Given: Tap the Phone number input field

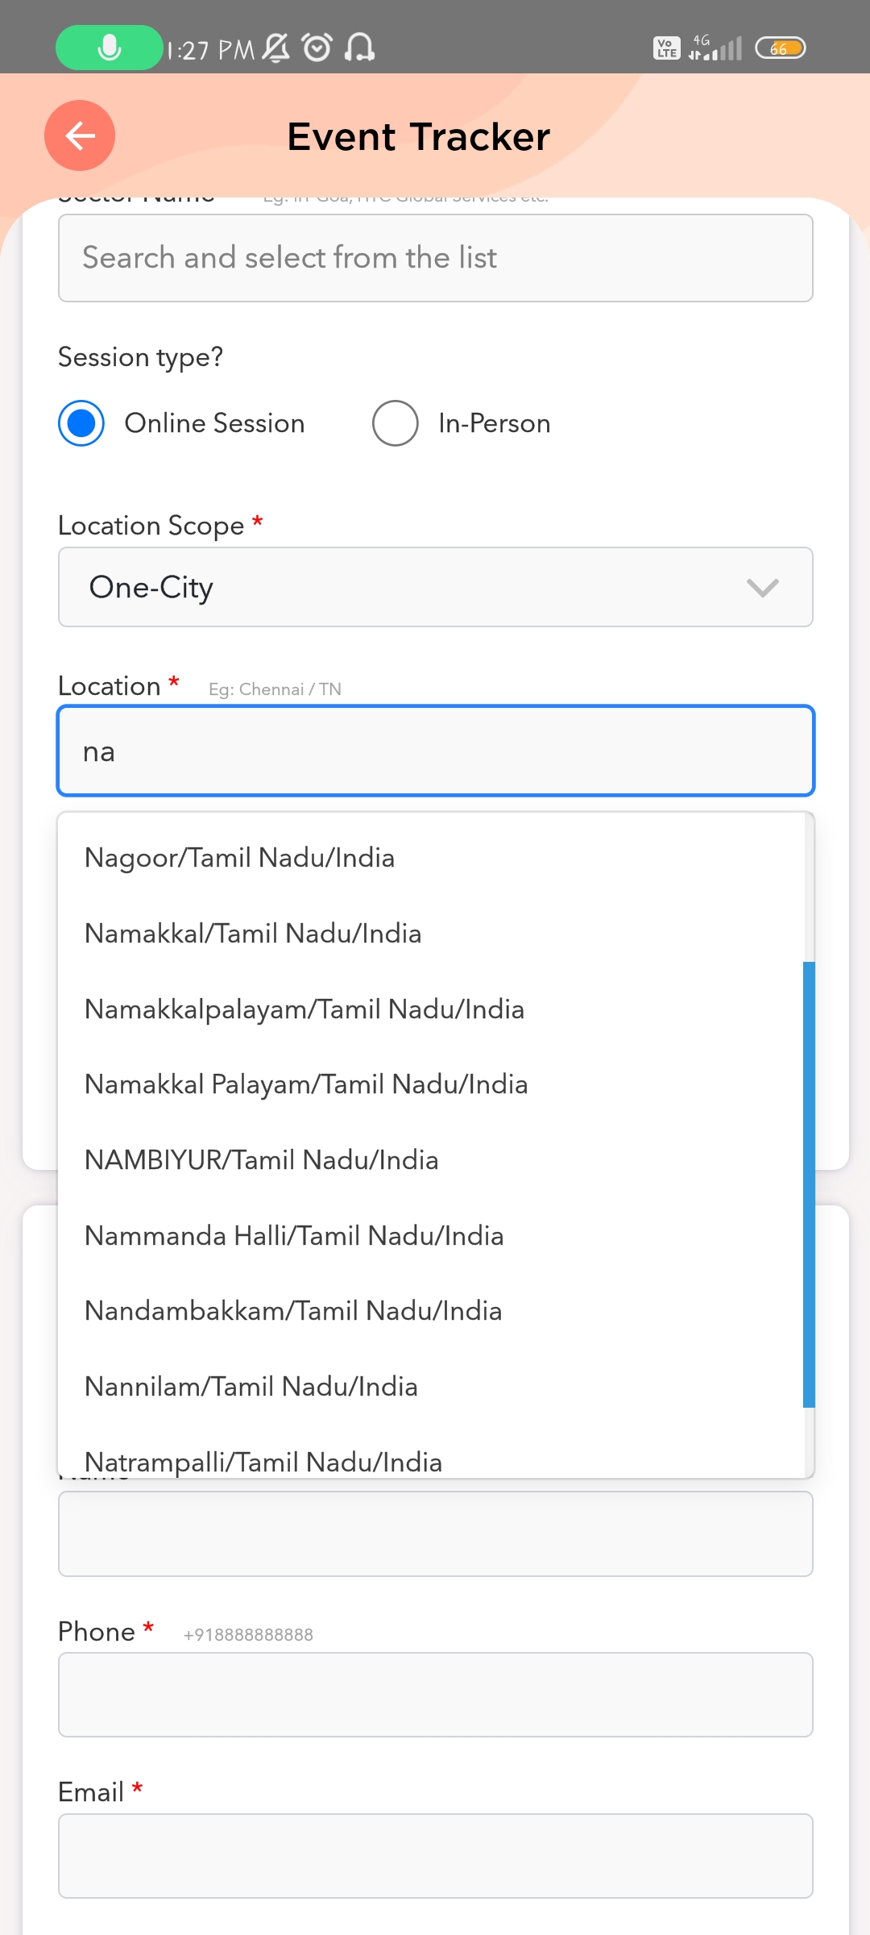Looking at the screenshot, I should pos(435,1695).
